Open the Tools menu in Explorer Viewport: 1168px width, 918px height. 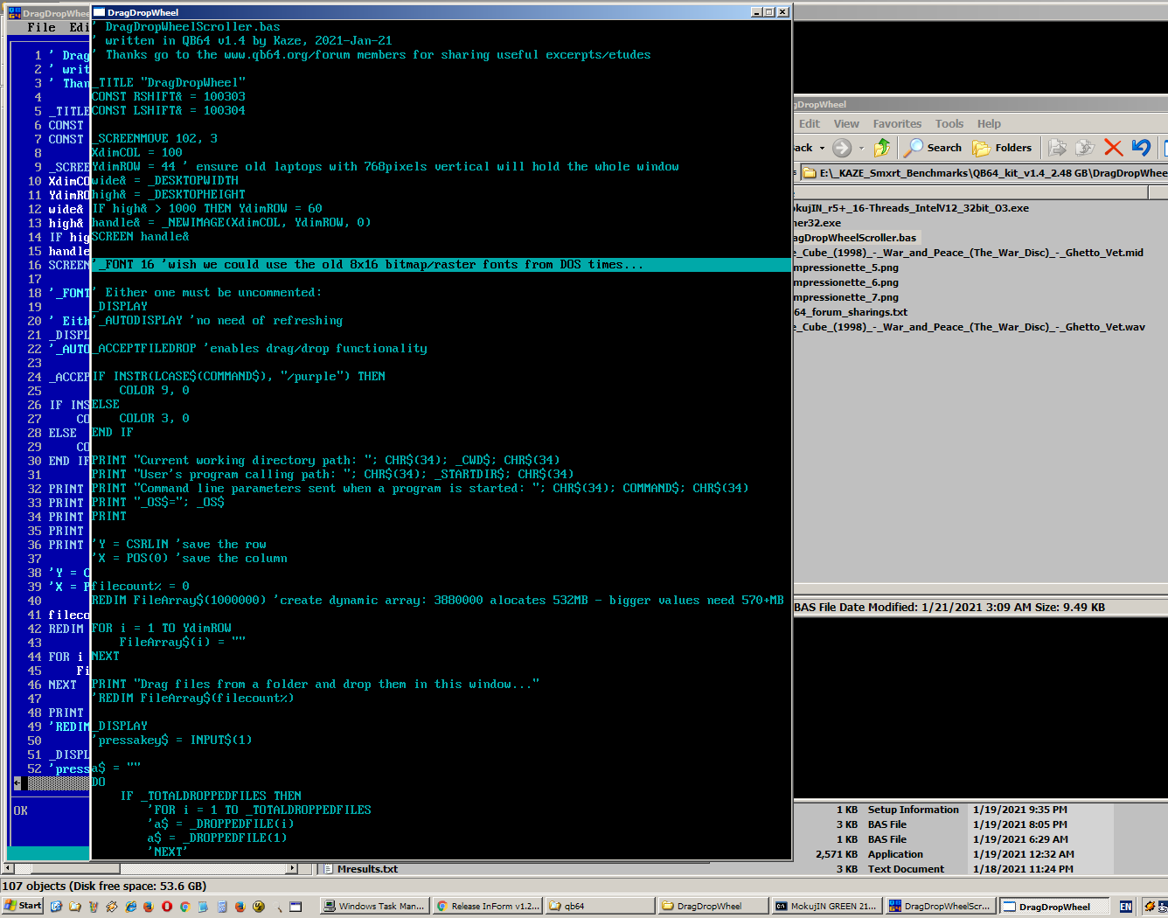[x=949, y=124]
